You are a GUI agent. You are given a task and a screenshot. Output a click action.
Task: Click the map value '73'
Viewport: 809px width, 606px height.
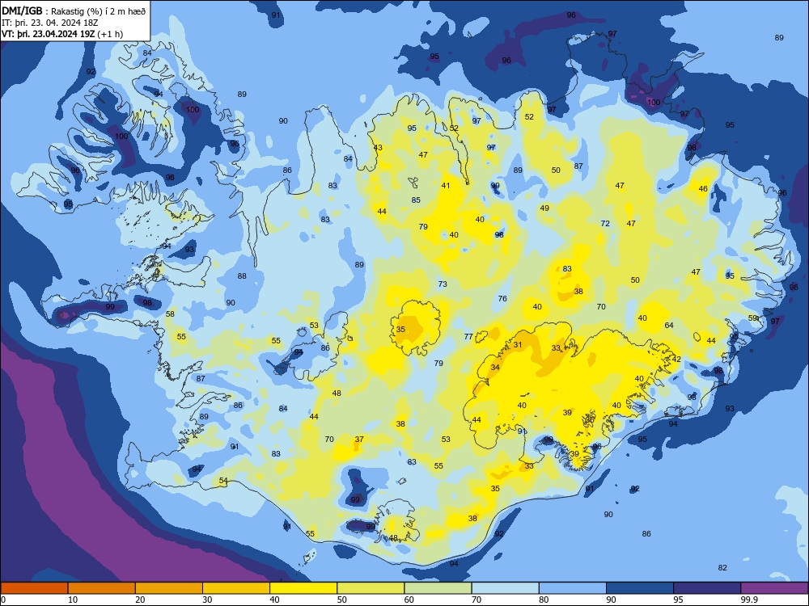[443, 284]
